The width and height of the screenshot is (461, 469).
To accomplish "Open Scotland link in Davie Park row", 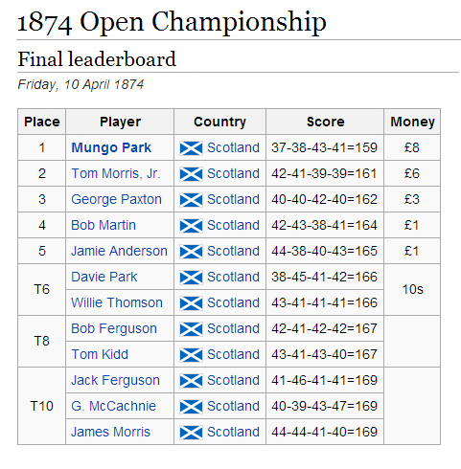I will 233,277.
